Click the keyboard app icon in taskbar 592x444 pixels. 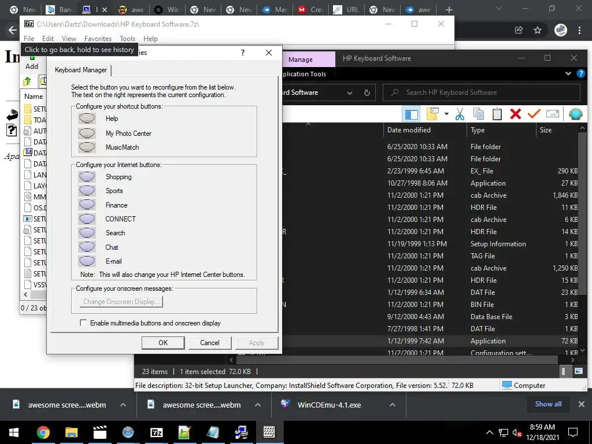tap(269, 432)
